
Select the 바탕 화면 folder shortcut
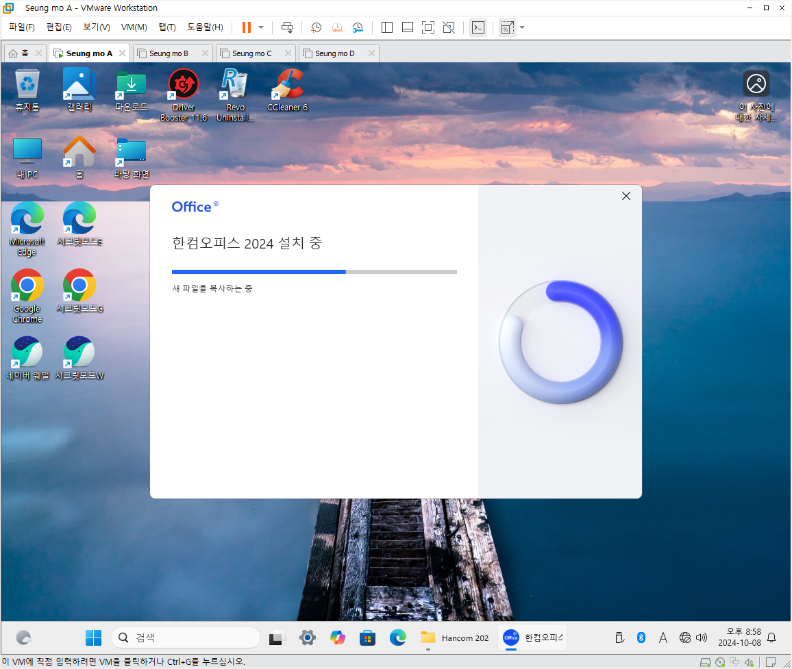pos(132,158)
